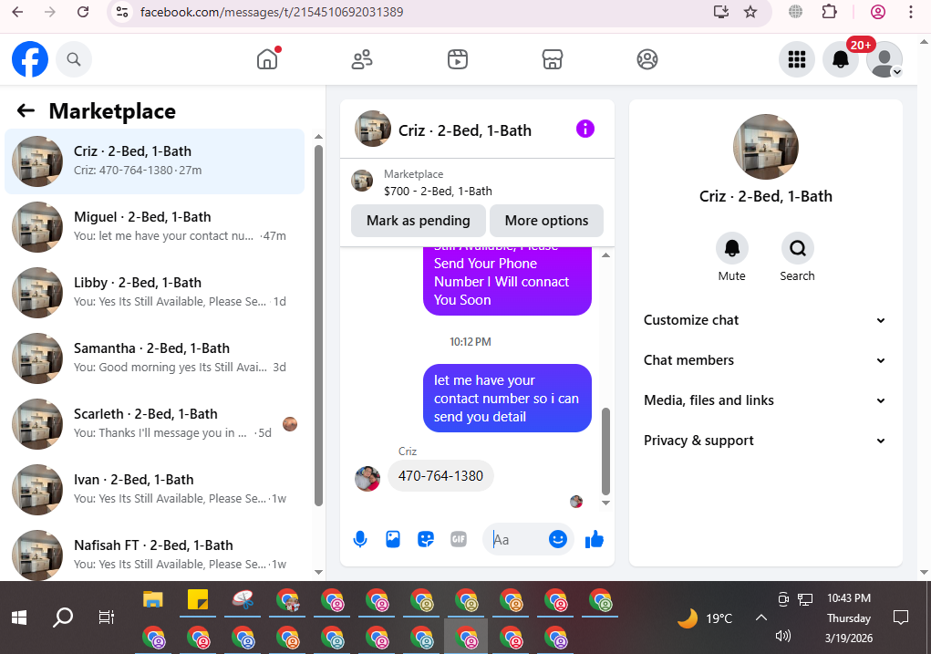The image size is (931, 654).
Task: Attach a photo using the image icon
Action: click(393, 539)
